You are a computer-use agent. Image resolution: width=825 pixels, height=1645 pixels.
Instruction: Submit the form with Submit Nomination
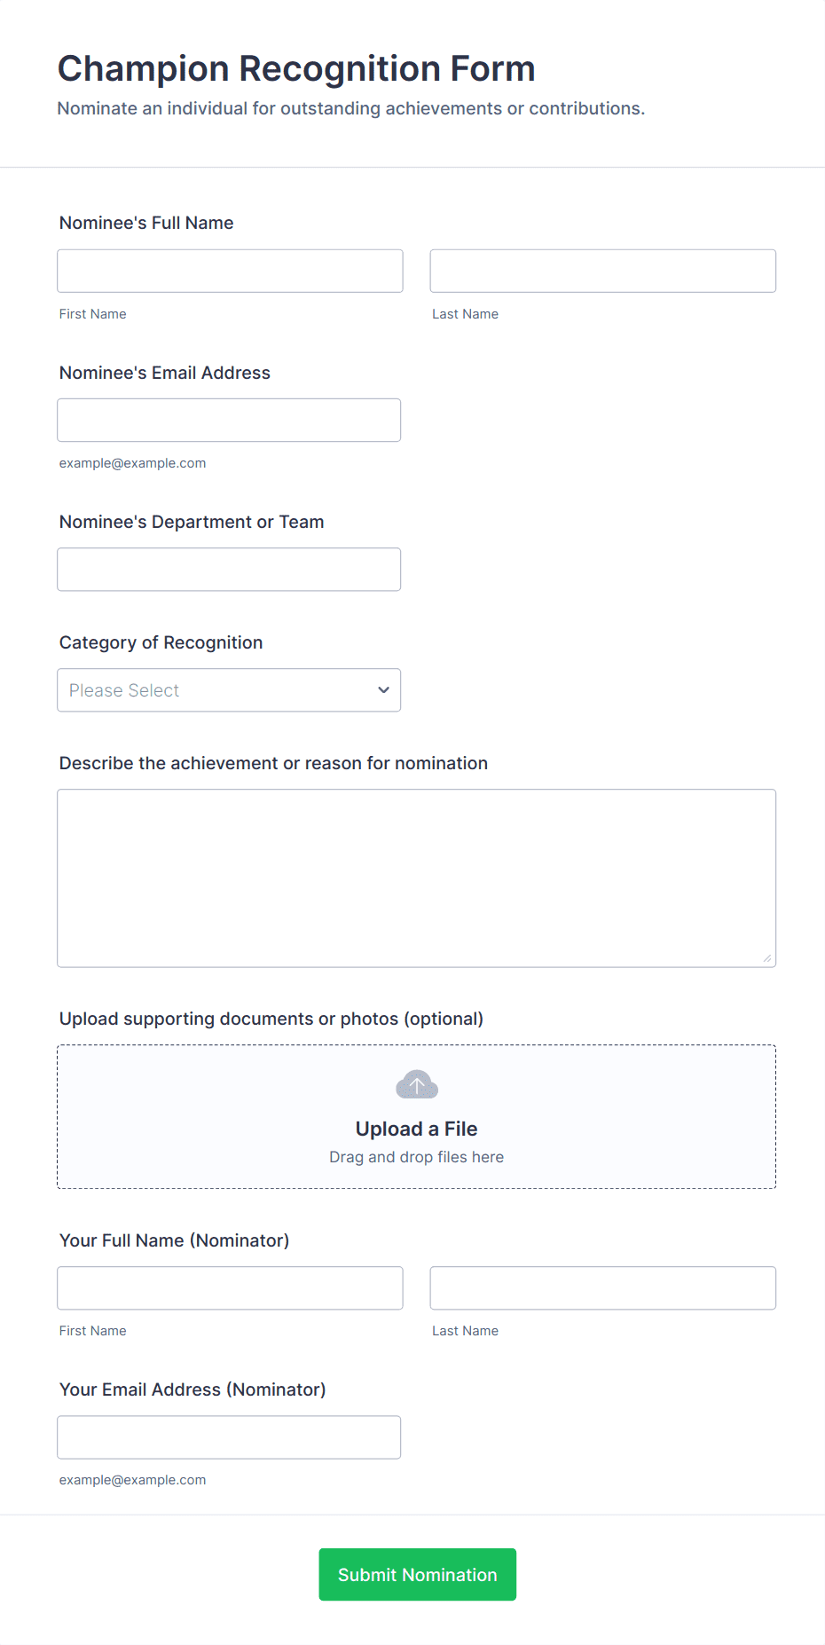(417, 1575)
